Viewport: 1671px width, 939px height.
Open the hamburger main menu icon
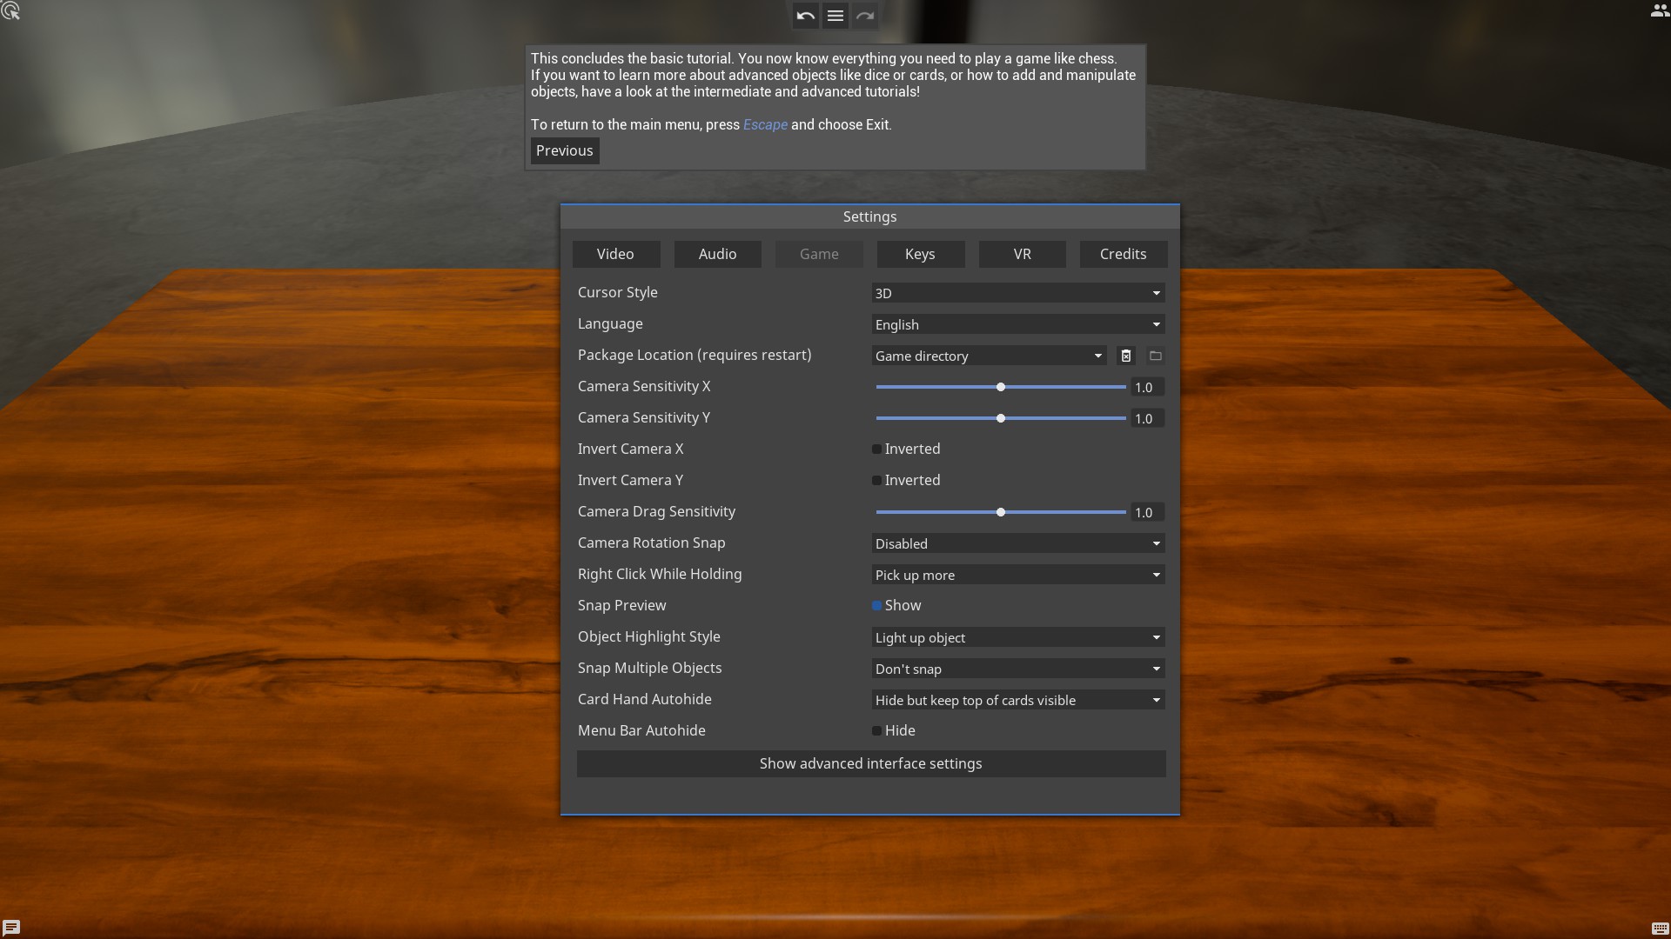coord(835,16)
